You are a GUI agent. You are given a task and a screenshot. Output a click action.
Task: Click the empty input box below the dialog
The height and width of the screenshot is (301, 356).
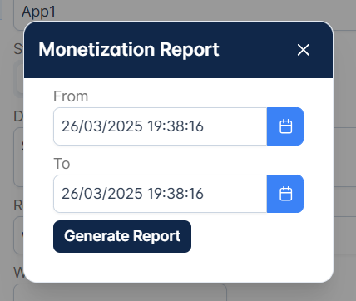pos(120,293)
